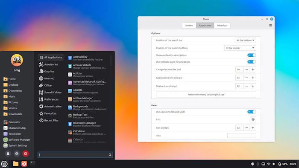Click the volume tray icon
The image size is (299, 168).
click(274, 164)
